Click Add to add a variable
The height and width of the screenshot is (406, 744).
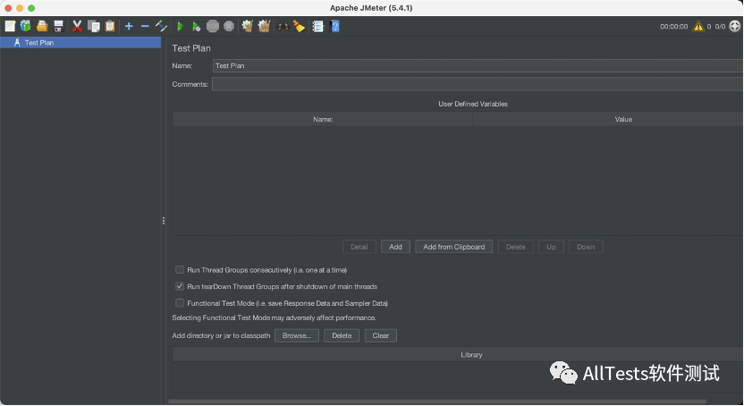pos(396,247)
